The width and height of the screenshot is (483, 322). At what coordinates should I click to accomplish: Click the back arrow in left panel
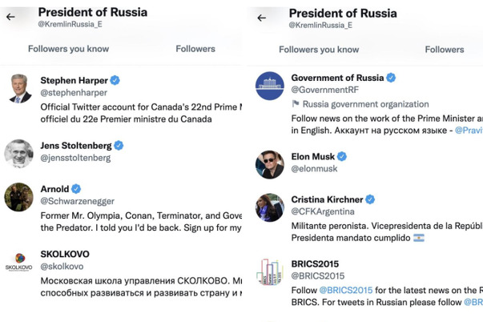(10, 17)
